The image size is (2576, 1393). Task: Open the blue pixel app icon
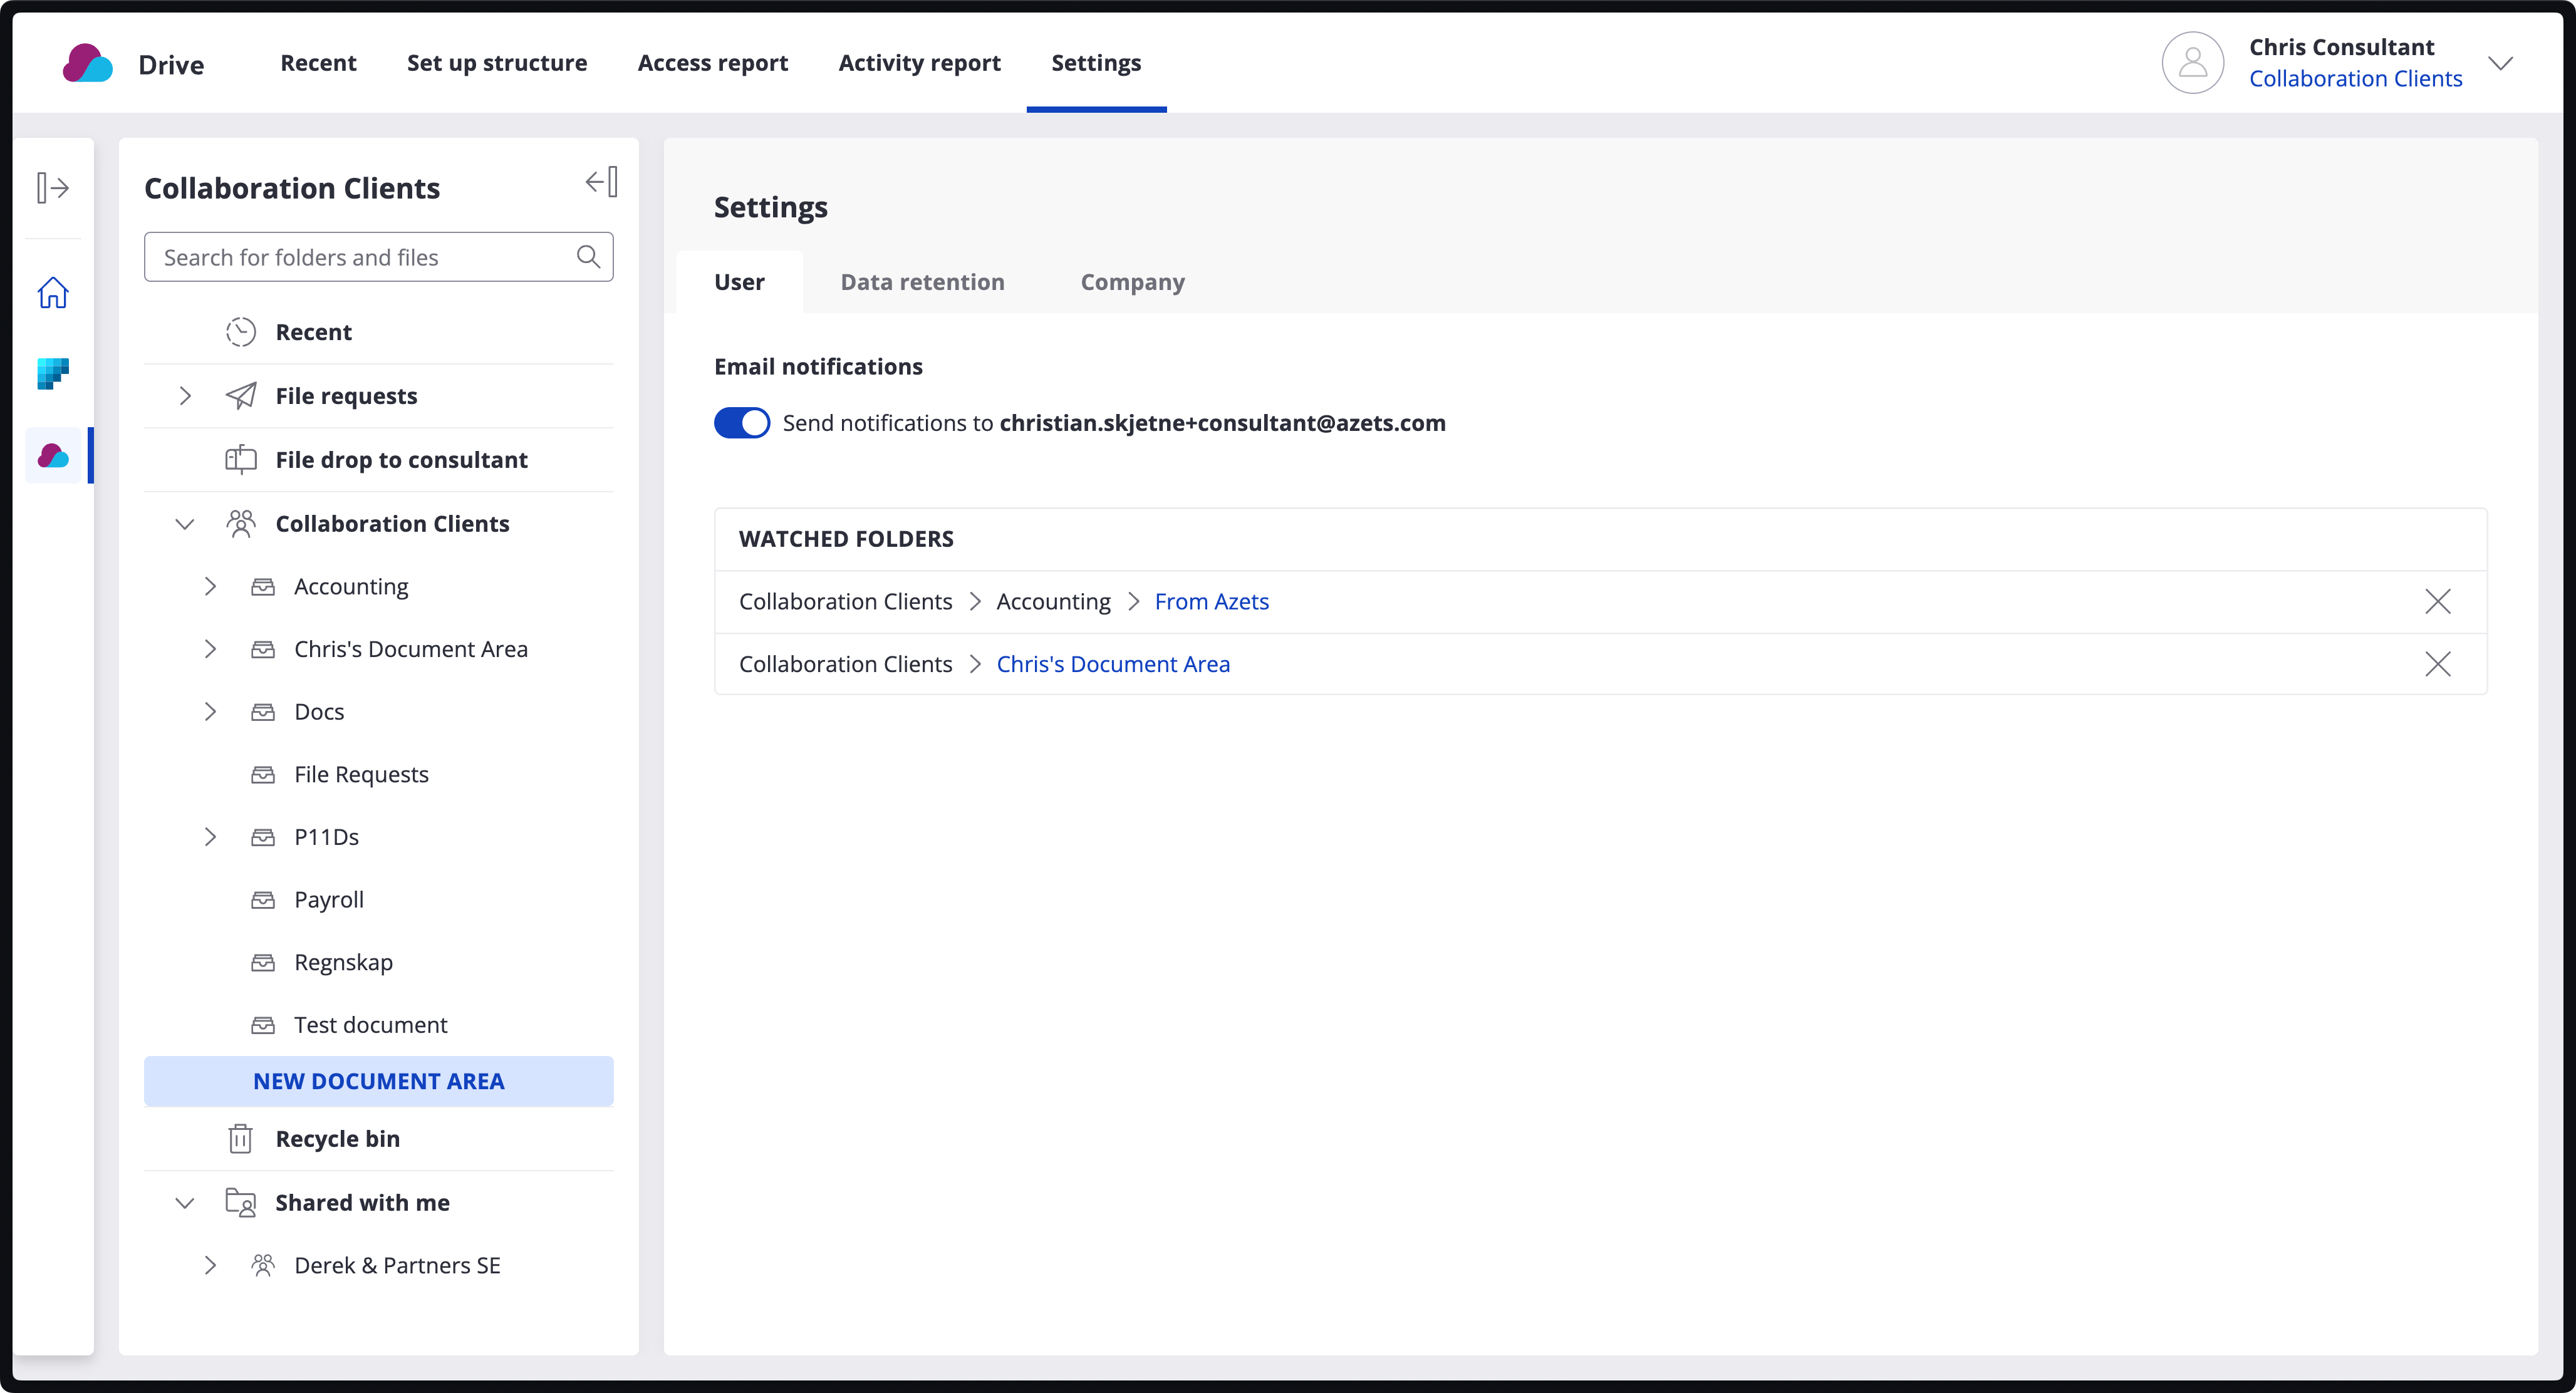(x=53, y=374)
